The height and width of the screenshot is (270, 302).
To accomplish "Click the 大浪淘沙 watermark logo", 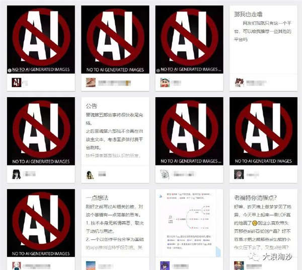I will (x=270, y=256).
